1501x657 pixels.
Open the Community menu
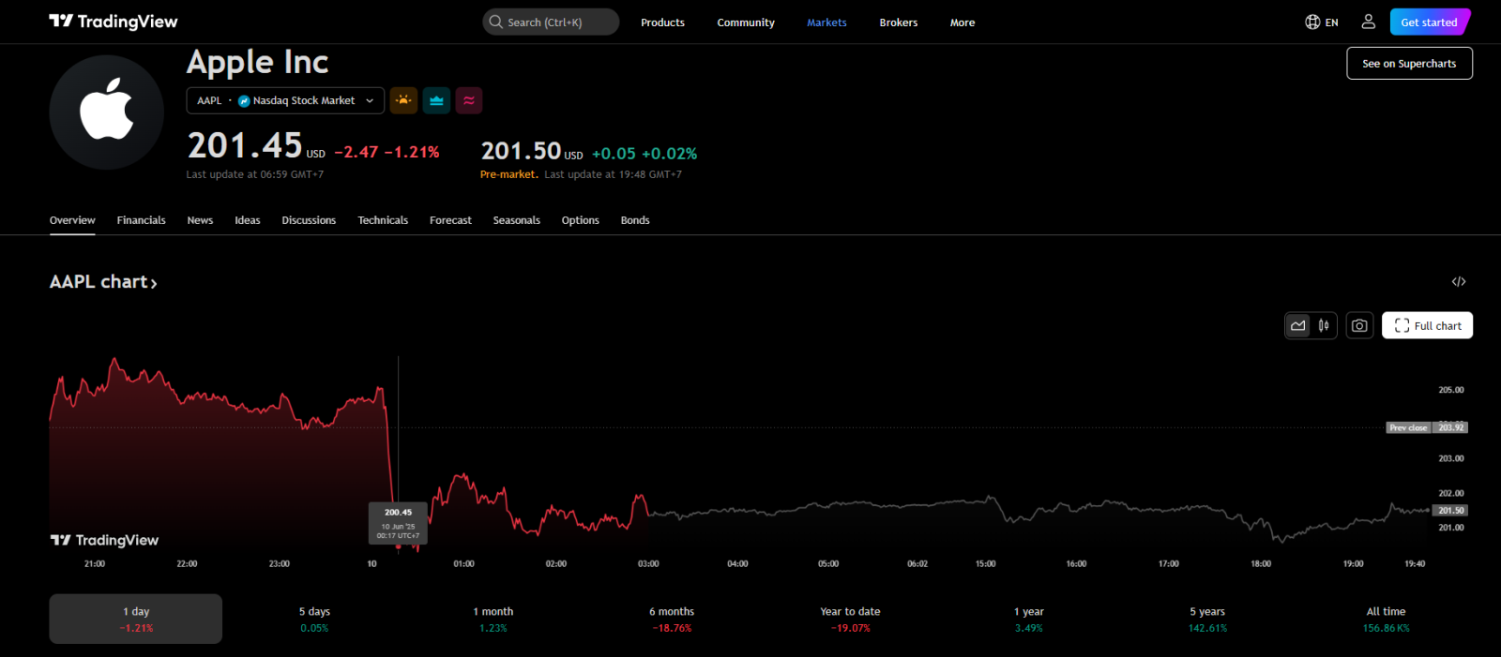(x=746, y=22)
